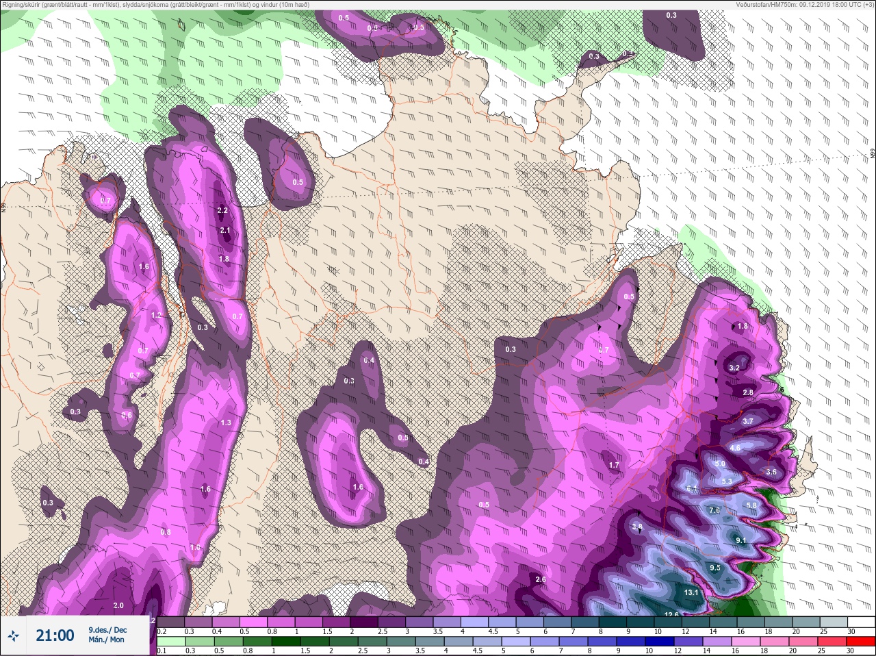This screenshot has width=876, height=656.
Task: Click the 'Veðurstofan/HM750m: 09.12.2019 18:00 UTC' header
Action: [805, 4]
